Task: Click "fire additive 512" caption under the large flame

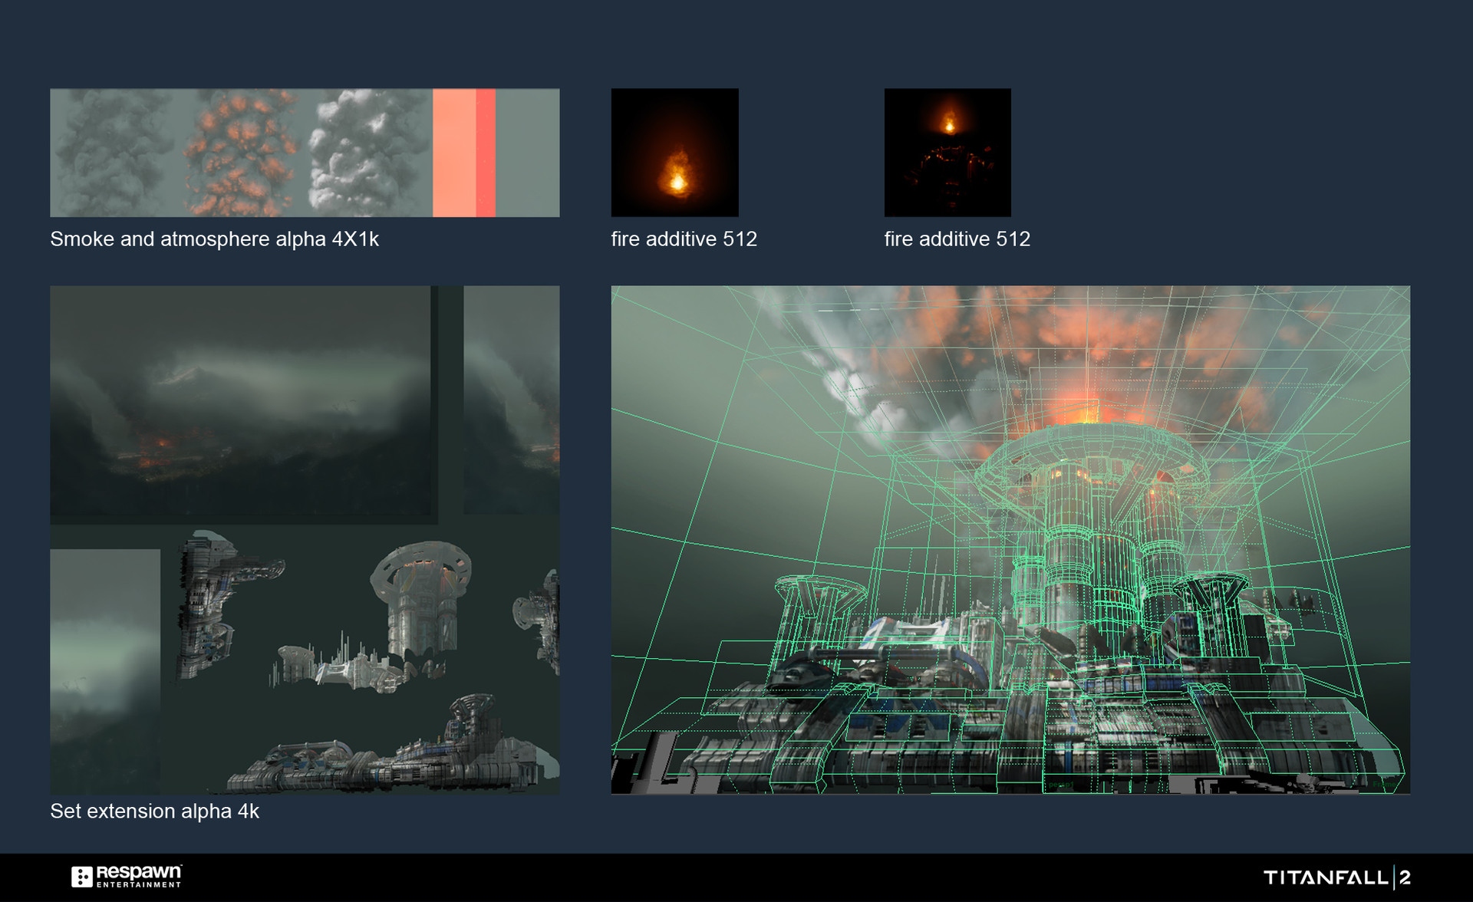Action: coord(684,239)
